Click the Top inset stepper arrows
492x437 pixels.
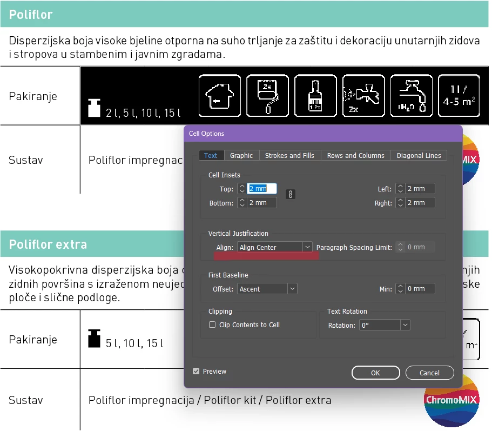click(242, 189)
